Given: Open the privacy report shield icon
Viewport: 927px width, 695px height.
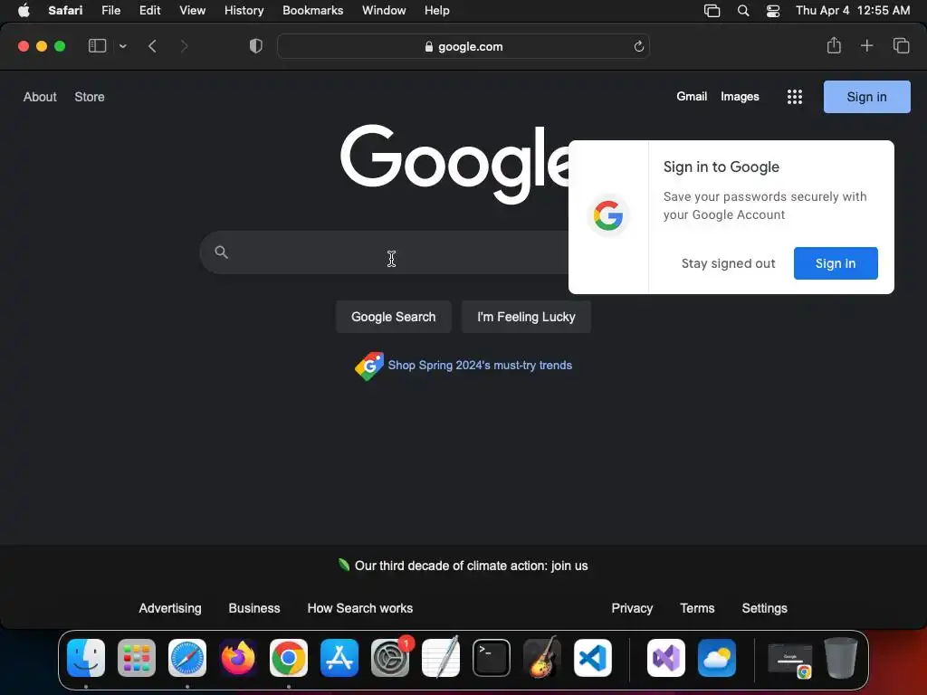Looking at the screenshot, I should click(x=256, y=46).
